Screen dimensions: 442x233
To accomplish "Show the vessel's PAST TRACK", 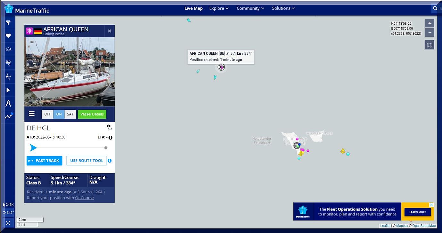I will pyautogui.click(x=44, y=161).
